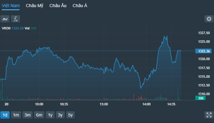This screenshot has height=123, width=214.
Task: Click the 14:00 time axis marker
Action: [x=146, y=104]
